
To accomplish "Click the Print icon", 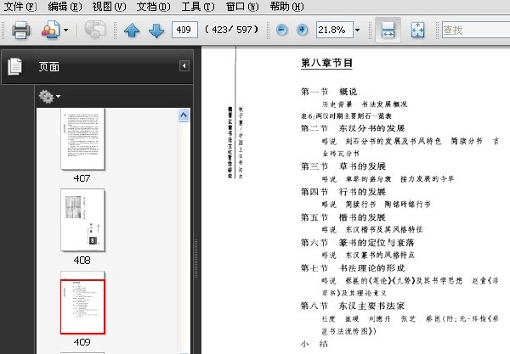I will coord(20,31).
